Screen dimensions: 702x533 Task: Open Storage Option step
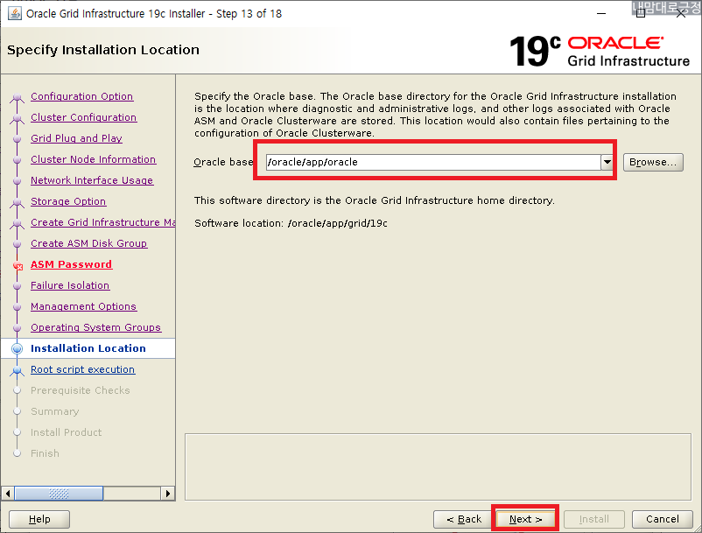coord(68,201)
